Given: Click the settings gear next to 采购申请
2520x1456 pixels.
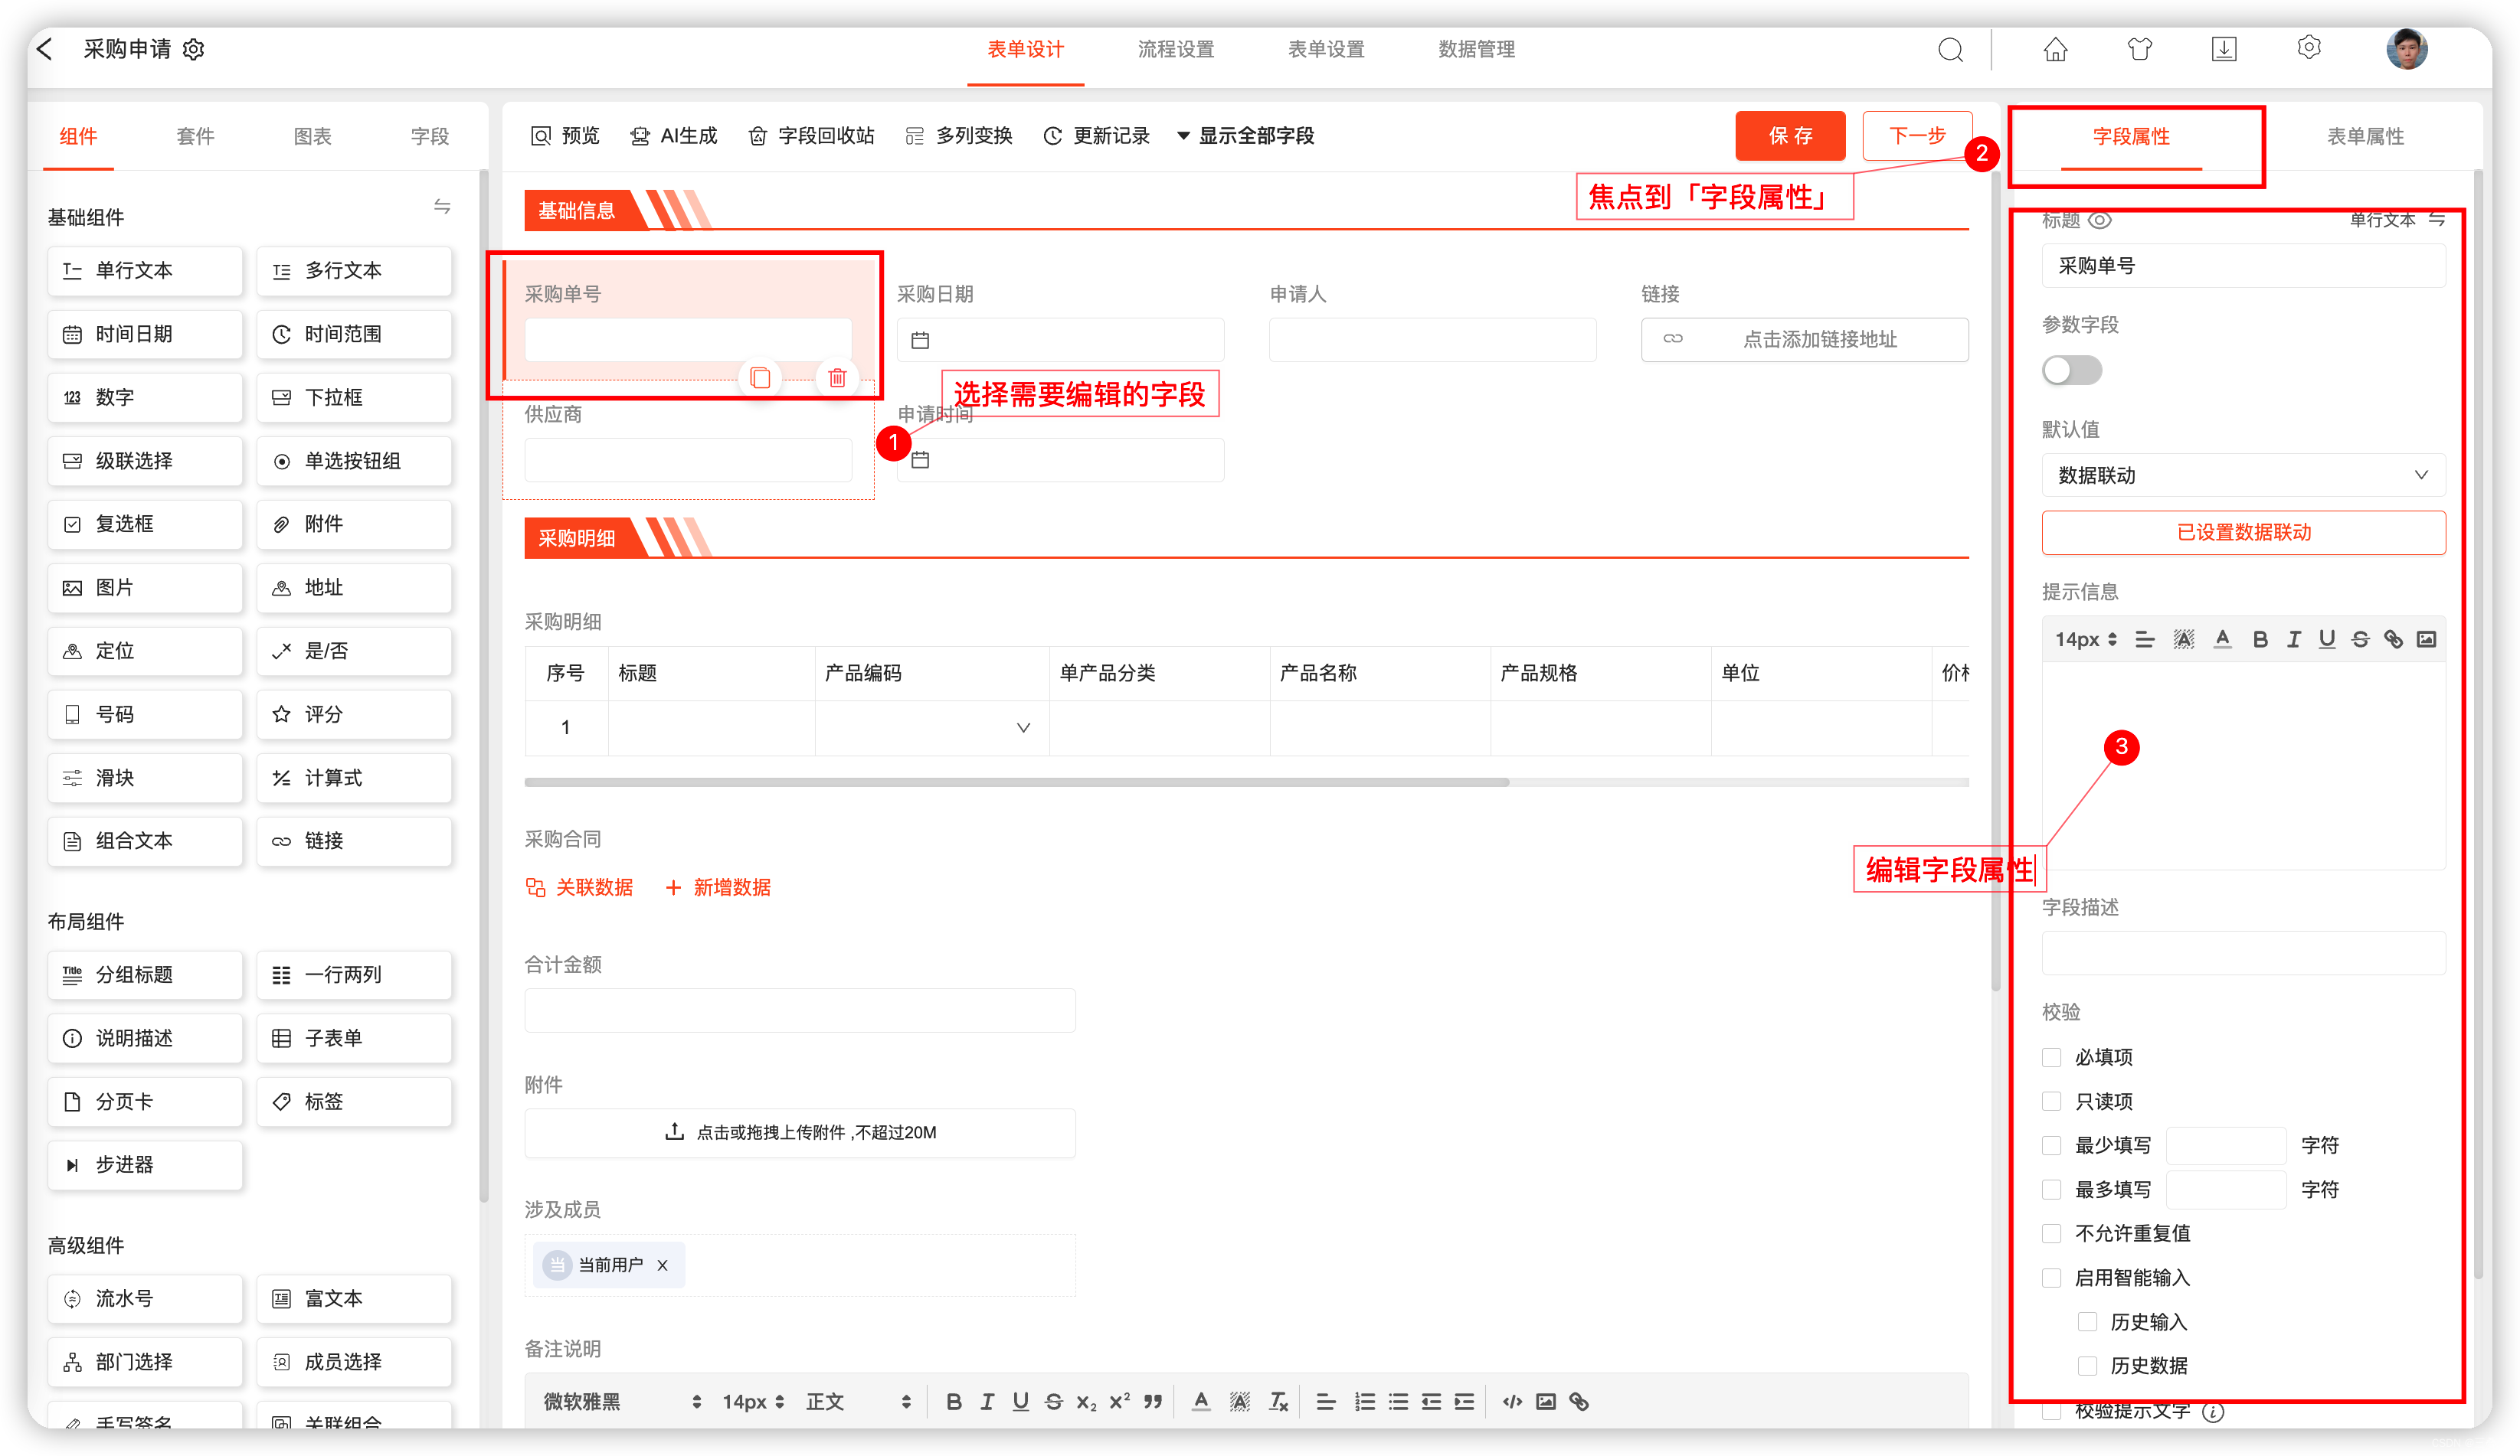Looking at the screenshot, I should pos(194,49).
